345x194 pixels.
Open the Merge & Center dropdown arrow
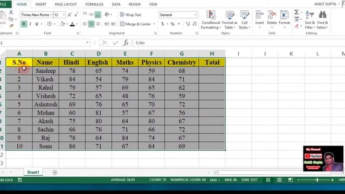point(154,24)
